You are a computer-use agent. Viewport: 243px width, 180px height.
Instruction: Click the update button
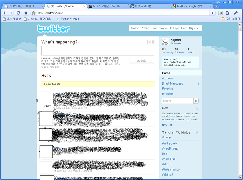click(142, 61)
